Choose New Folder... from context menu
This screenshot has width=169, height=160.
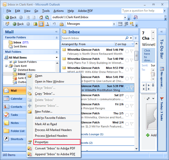(44, 112)
